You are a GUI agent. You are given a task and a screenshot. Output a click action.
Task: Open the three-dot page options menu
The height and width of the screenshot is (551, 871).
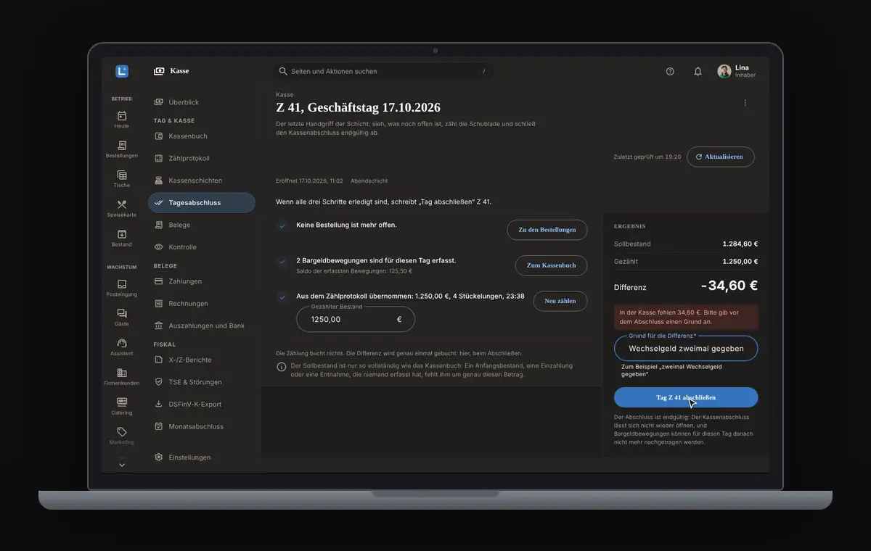click(x=745, y=103)
